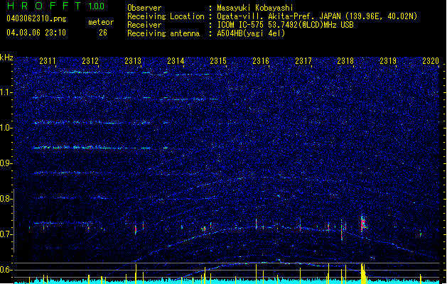
Task: Select the name Masayuki Kobayashi
Action: 255,8
